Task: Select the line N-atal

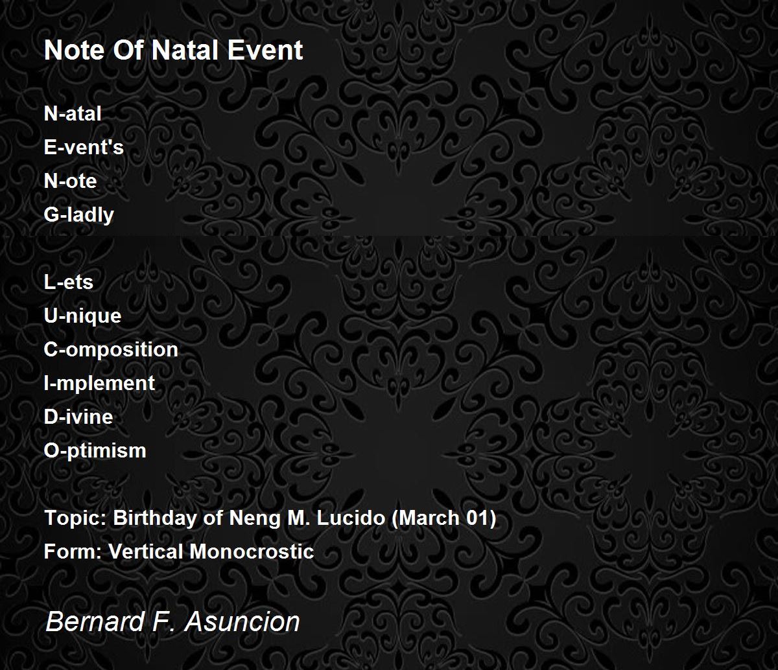Action: pyautogui.click(x=73, y=113)
